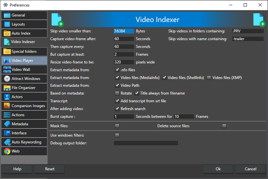Click the Help button

pyautogui.click(x=17, y=169)
